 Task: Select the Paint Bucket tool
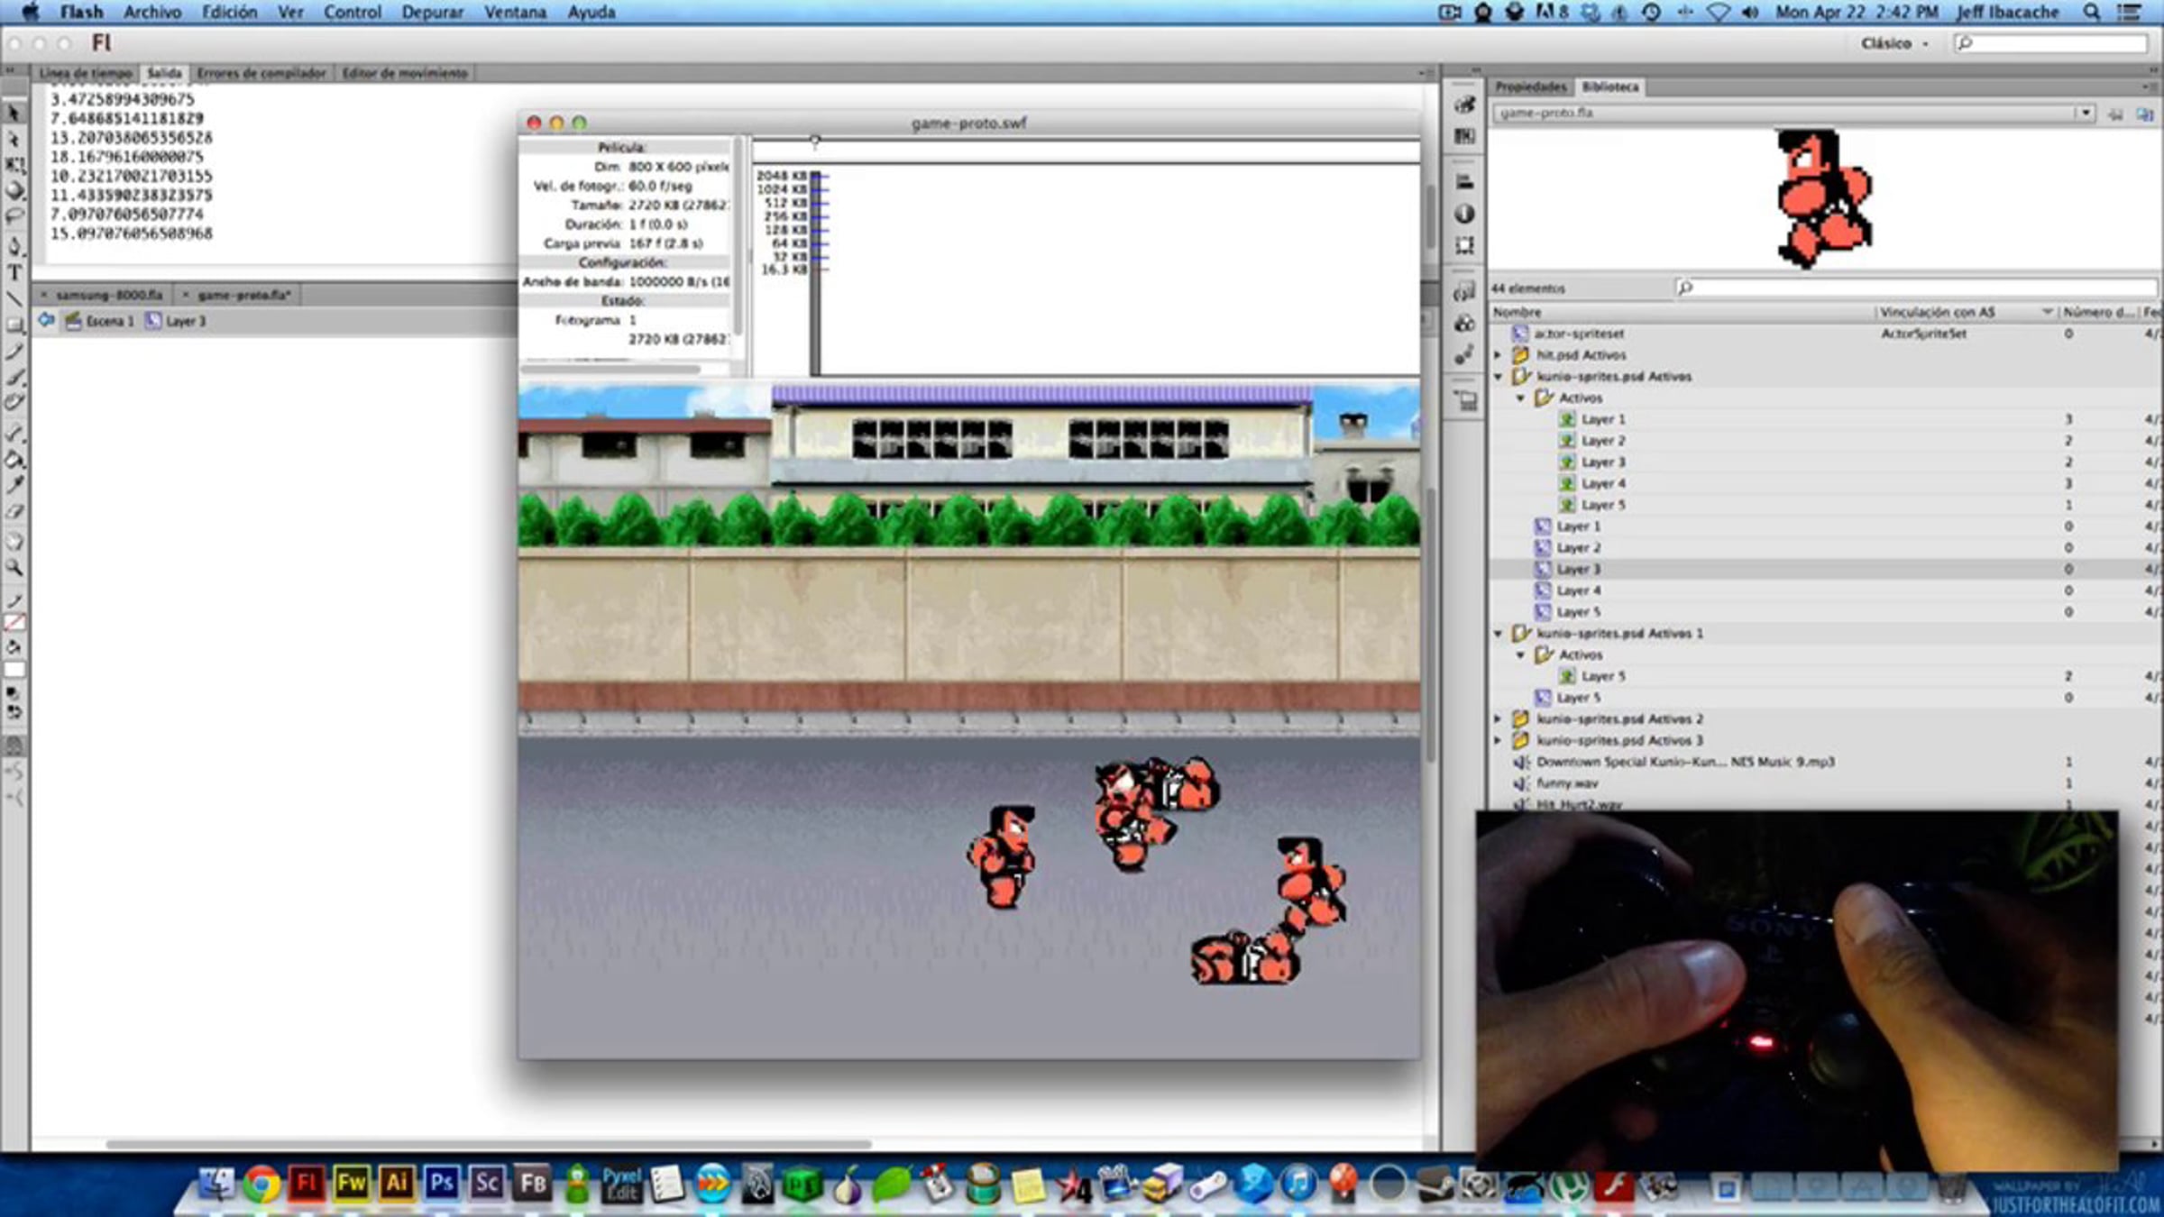[14, 460]
